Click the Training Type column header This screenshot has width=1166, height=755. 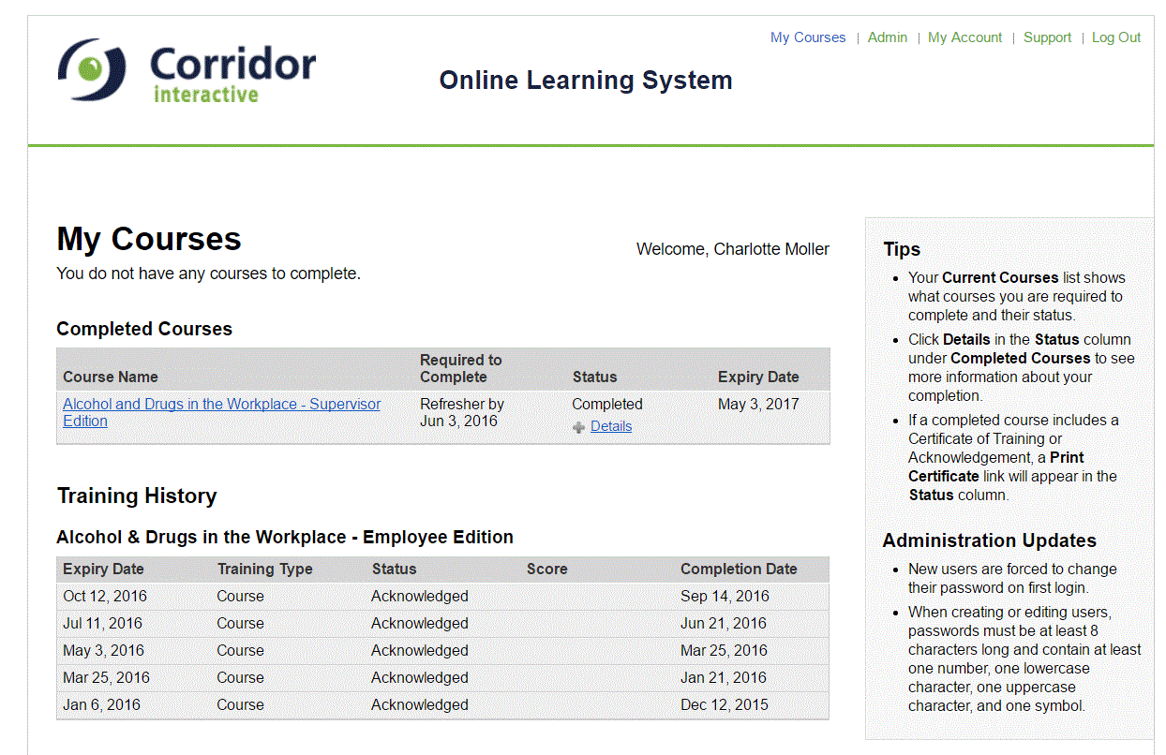265,569
